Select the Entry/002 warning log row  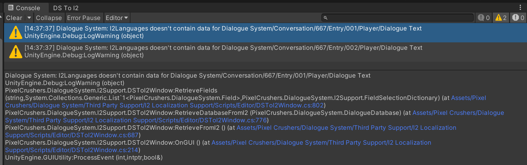click(x=265, y=52)
